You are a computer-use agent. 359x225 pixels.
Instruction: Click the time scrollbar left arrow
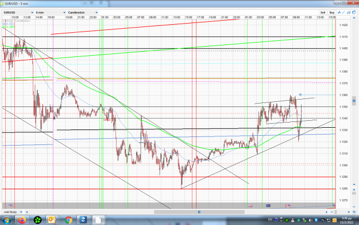click(x=27, y=212)
